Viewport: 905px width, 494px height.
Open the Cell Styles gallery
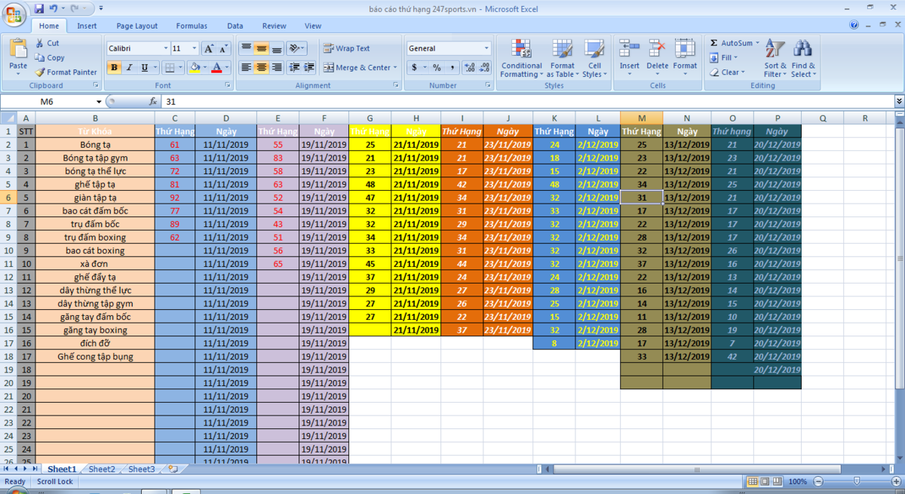pyautogui.click(x=594, y=58)
